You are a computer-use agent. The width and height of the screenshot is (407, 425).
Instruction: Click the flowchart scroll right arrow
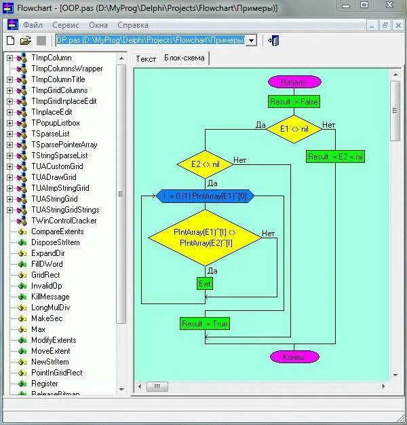(383, 386)
